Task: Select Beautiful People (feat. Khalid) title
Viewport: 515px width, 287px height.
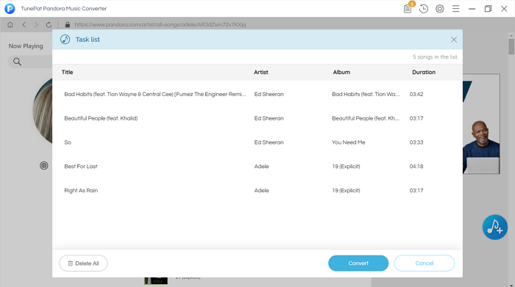Action: (101, 118)
